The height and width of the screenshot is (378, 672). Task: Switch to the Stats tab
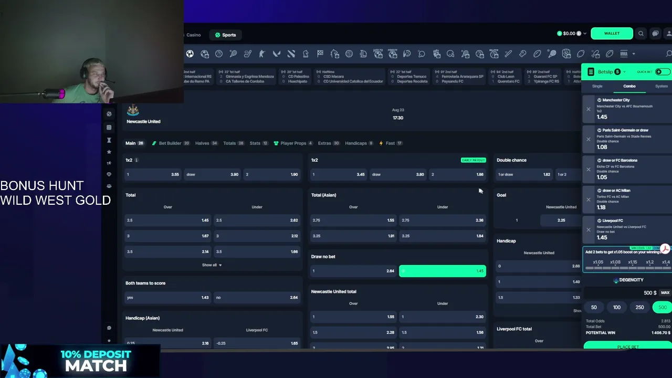(x=259, y=143)
